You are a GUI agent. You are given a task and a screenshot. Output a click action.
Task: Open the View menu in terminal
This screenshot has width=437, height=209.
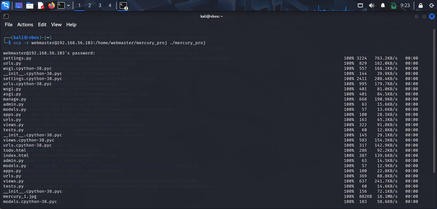56,25
